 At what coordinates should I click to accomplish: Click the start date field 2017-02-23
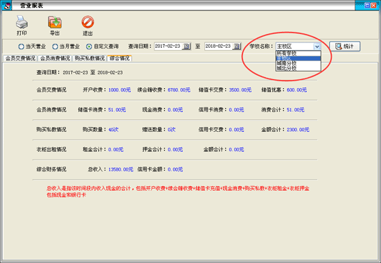(x=168, y=46)
